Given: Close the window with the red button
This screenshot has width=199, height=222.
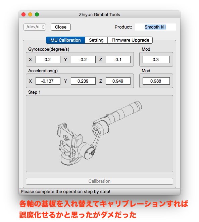Looking at the screenshot, I should (x=23, y=14).
